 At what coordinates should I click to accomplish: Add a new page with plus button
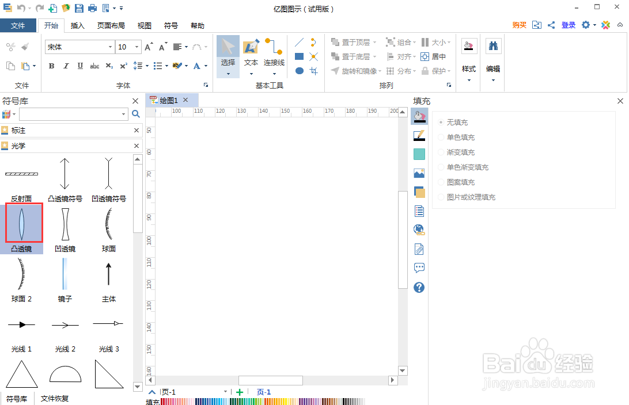point(240,392)
